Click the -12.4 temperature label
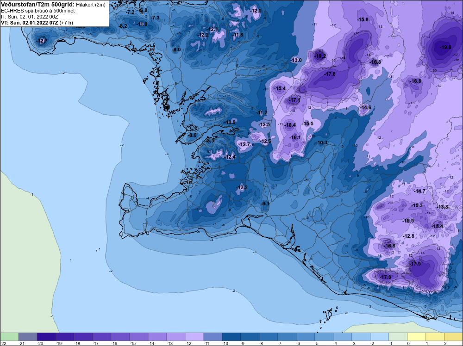 (x=230, y=157)
